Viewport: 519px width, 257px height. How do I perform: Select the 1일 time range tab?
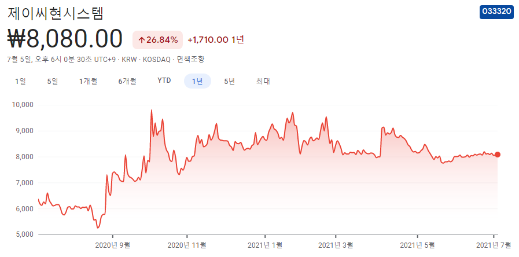tap(20, 81)
